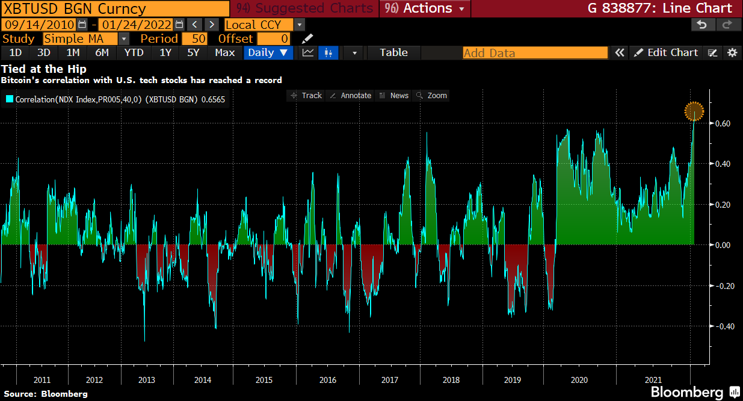The image size is (743, 401).
Task: Click the double-chevron collapse icon
Action: (x=620, y=52)
